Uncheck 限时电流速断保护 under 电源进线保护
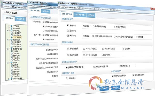 coord(113,76)
